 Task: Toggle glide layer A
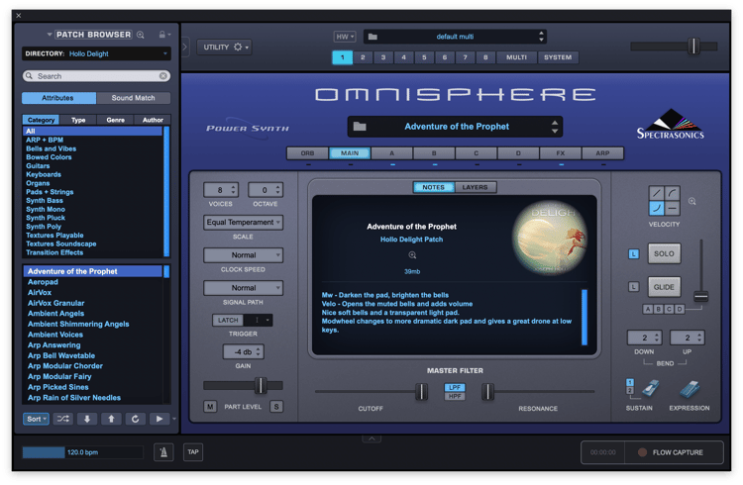click(648, 309)
